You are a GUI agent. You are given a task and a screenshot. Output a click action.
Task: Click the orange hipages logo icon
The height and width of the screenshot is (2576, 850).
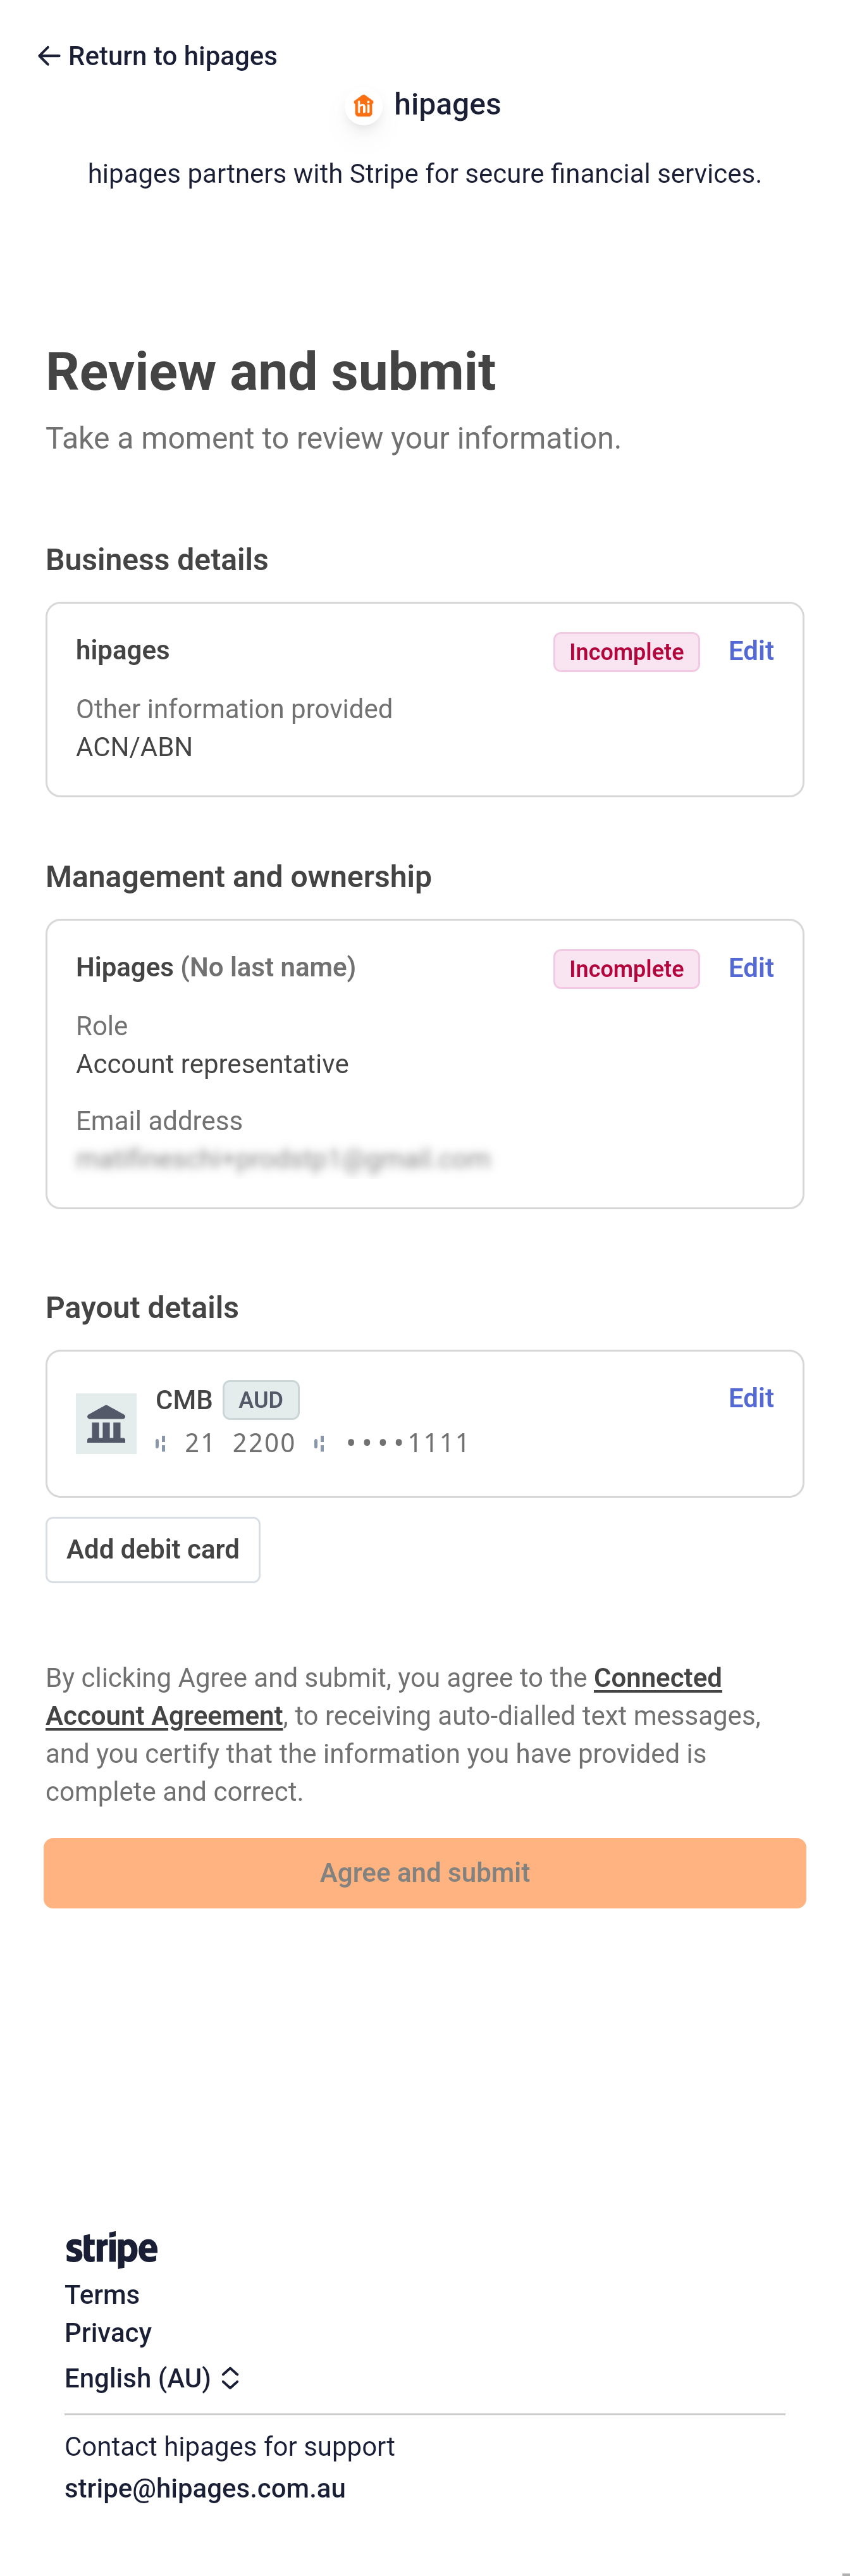[x=363, y=106]
